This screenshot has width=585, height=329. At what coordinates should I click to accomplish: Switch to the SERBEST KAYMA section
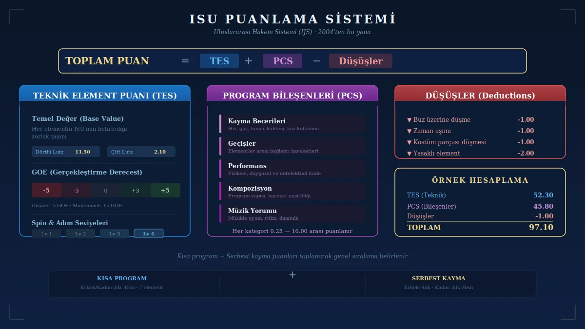[438, 278]
